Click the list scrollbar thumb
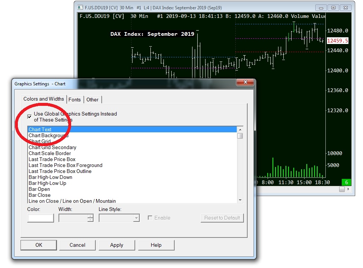 (x=240, y=136)
